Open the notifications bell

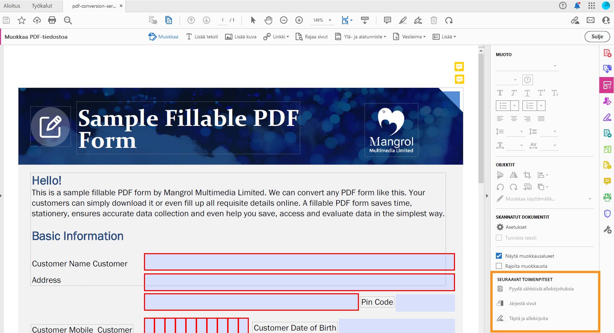pos(577,6)
